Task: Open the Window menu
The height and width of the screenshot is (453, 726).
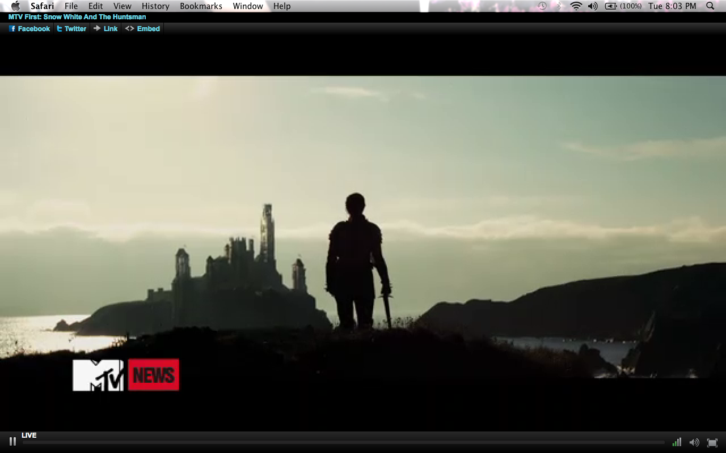Action: (248, 6)
